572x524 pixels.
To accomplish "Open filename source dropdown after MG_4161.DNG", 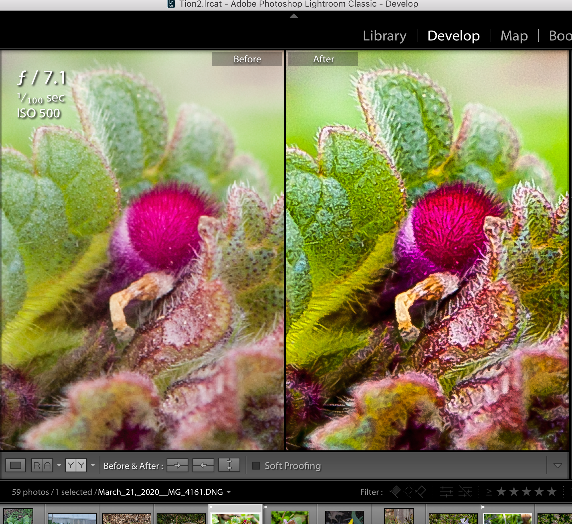I will pyautogui.click(x=229, y=492).
